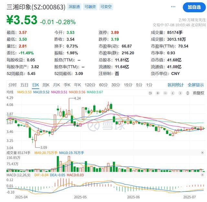207x202 pixels.
Task: Switch to the 分时 tab
Action: coord(12,85)
